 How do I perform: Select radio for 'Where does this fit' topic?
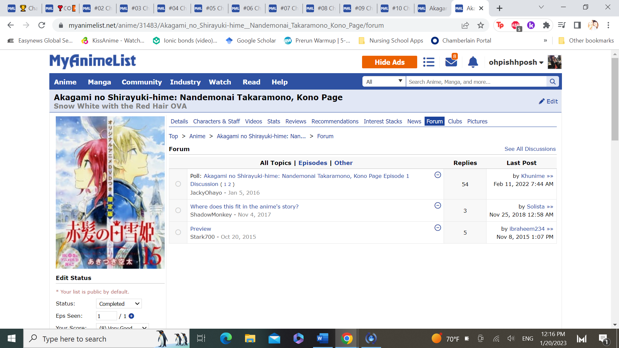coord(178,210)
